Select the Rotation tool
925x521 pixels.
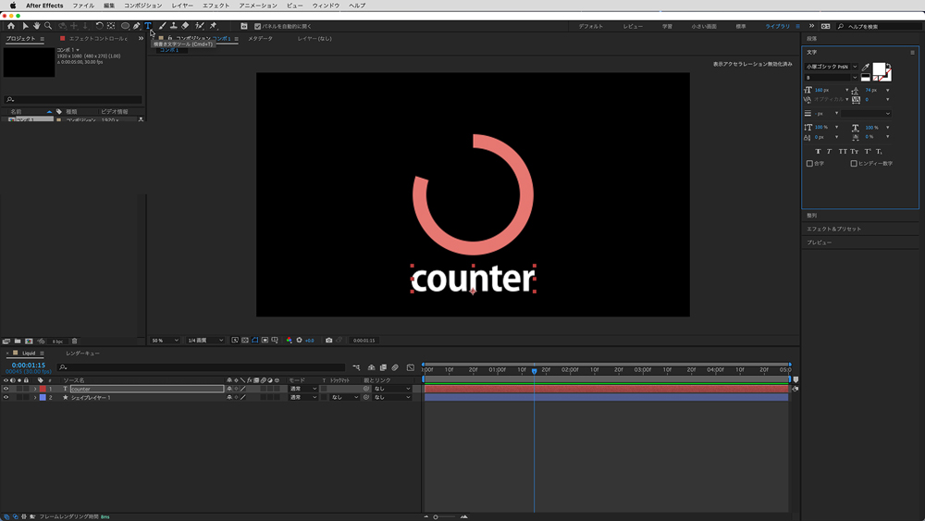tap(99, 26)
